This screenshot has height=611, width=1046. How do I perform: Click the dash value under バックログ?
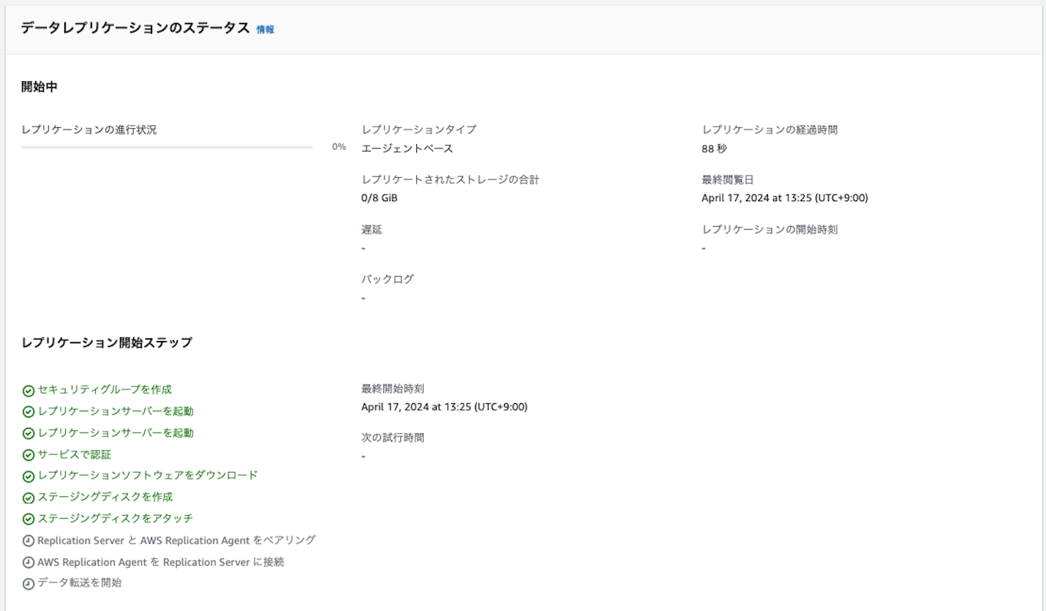tap(364, 298)
